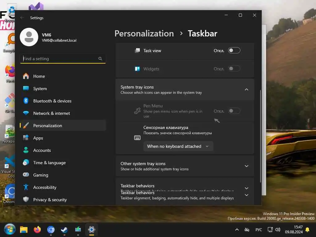The width and height of the screenshot is (316, 237).
Task: Click the Network wifi icon
Action: coord(26,113)
